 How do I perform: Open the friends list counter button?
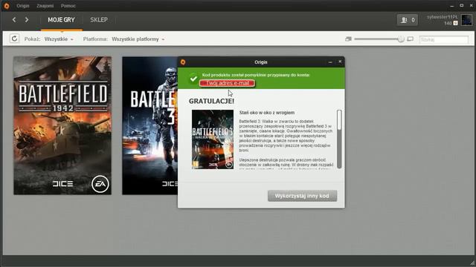[408, 20]
